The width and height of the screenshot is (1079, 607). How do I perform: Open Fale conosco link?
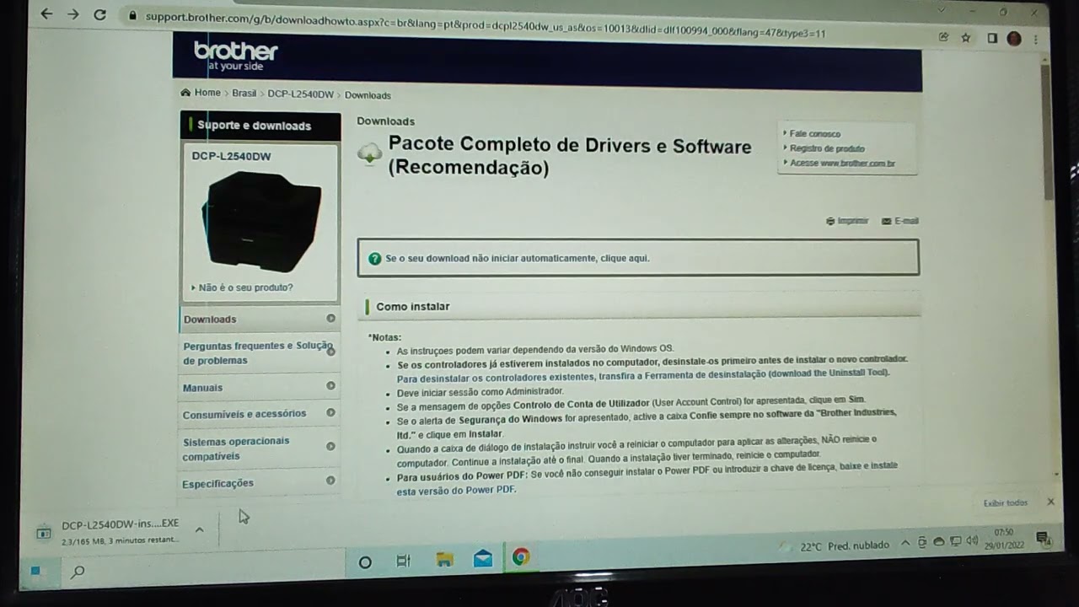click(x=815, y=133)
